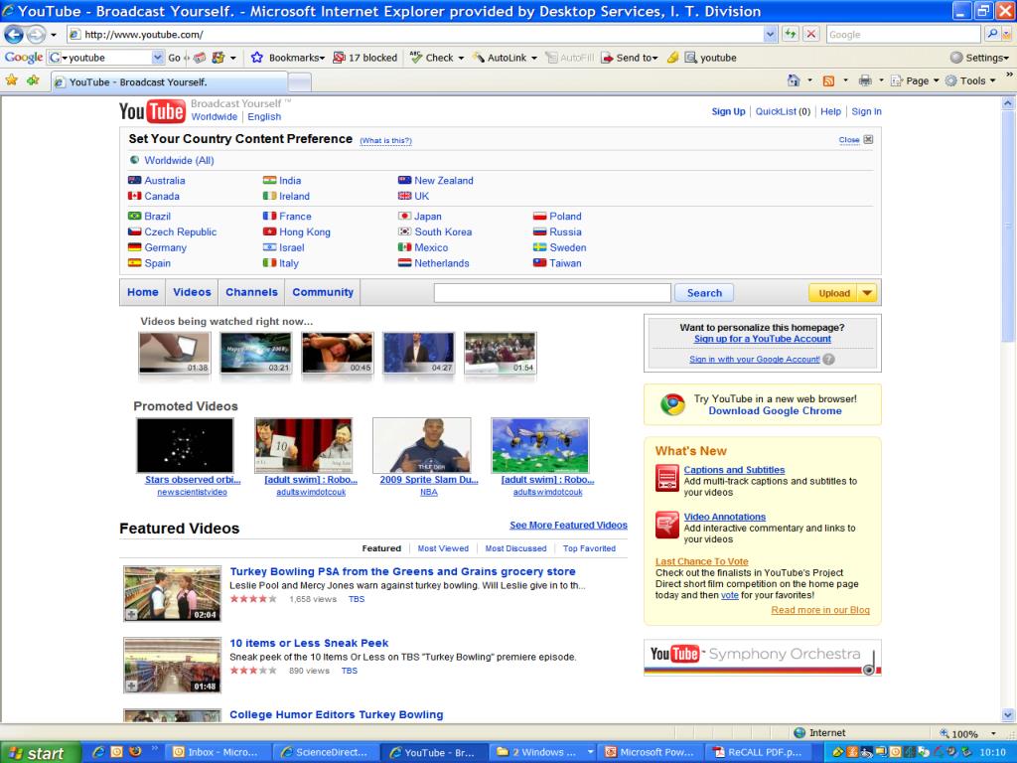The image size is (1017, 763).
Task: Open the Stars observed promoted video thumbnail
Action: point(185,445)
